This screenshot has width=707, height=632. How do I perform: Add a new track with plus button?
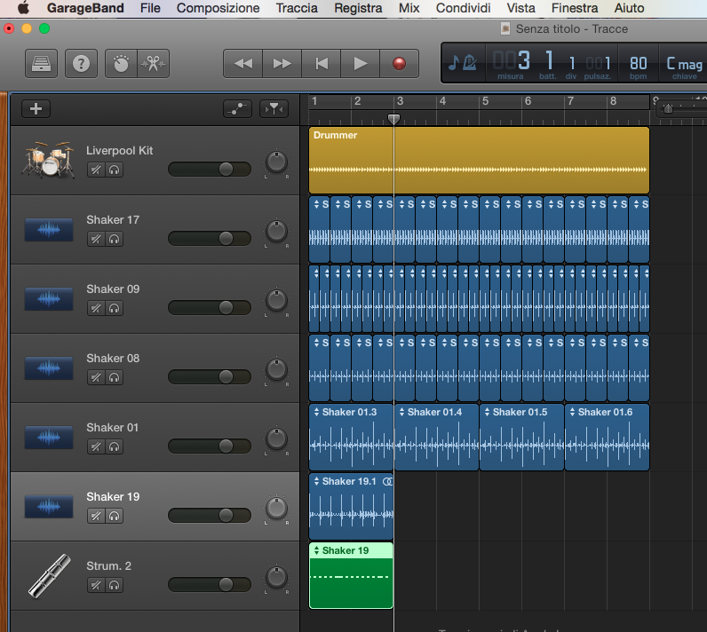pyautogui.click(x=36, y=108)
